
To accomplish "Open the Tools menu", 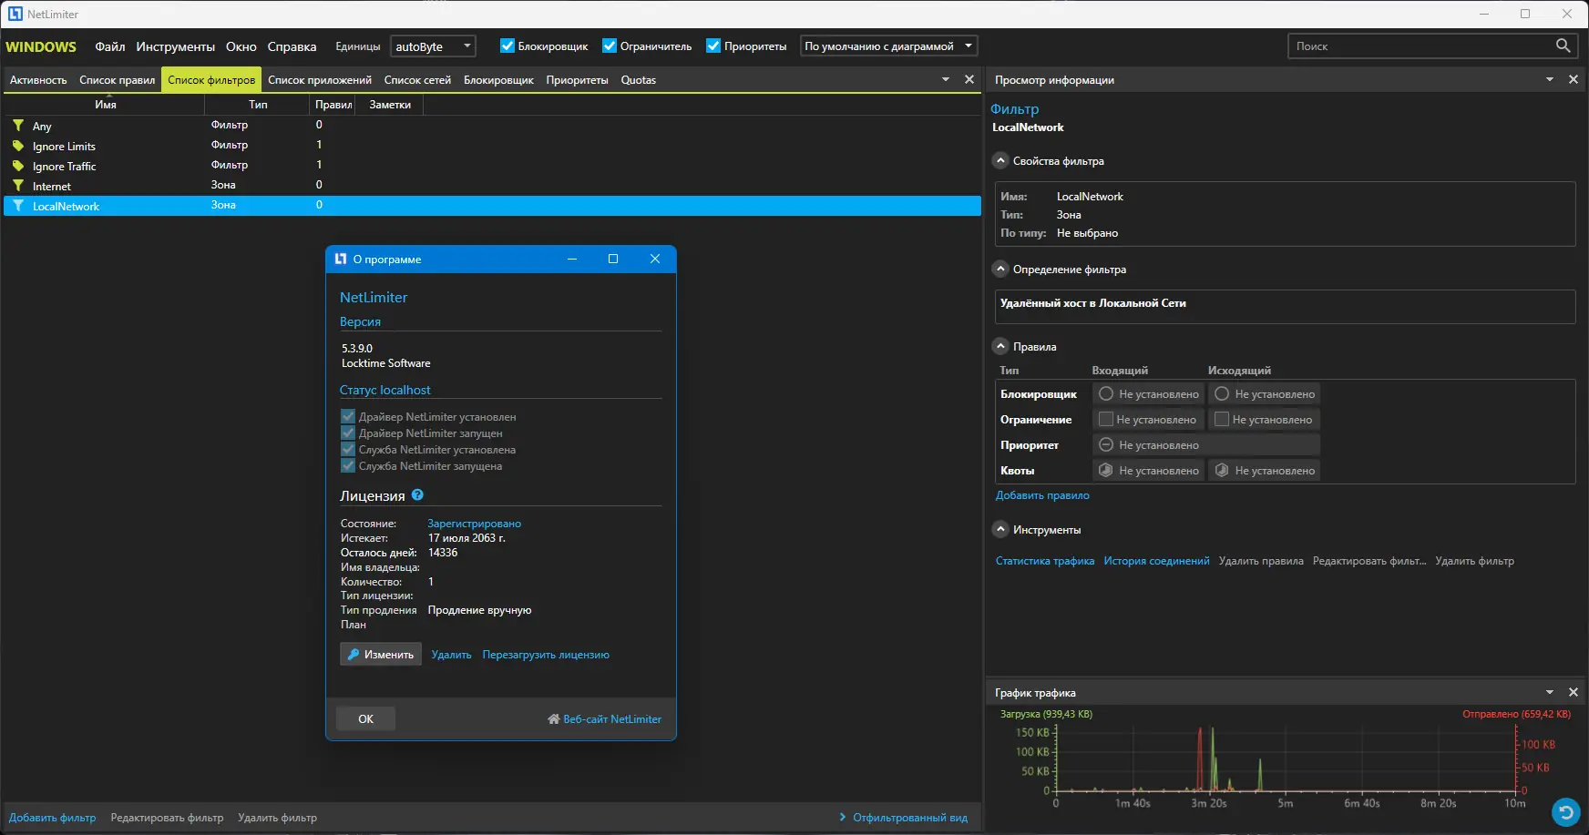I will 175,46.
